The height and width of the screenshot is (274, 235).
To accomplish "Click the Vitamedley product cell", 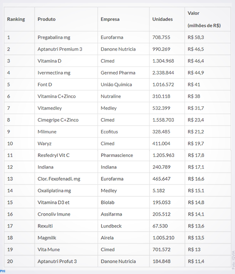I will [50, 108].
